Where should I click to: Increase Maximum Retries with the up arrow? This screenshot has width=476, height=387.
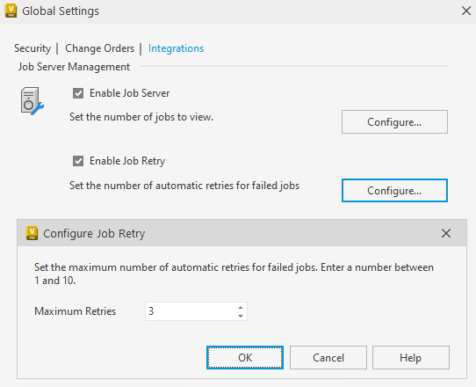[x=241, y=307]
